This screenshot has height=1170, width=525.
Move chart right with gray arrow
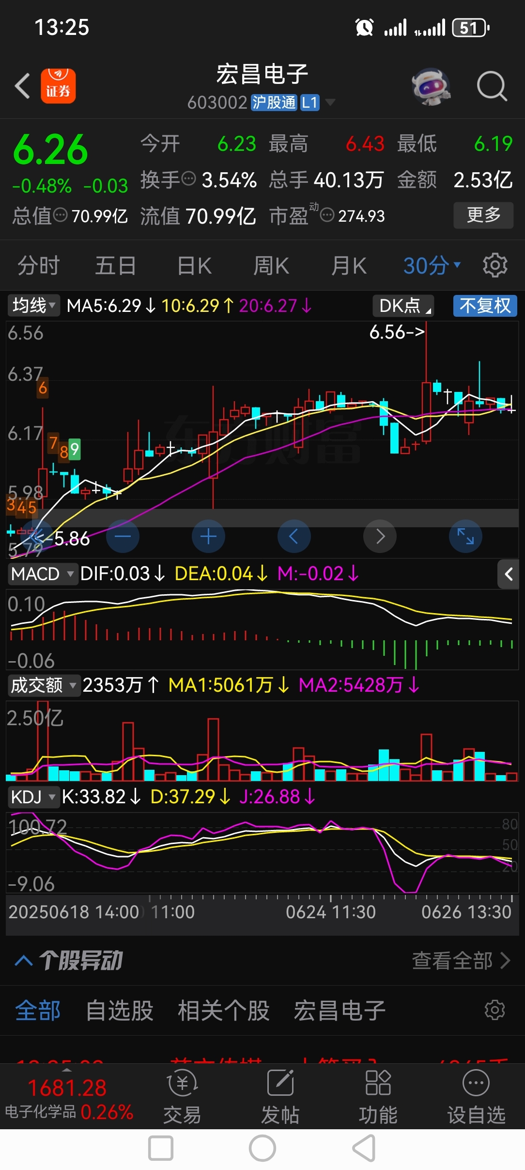pyautogui.click(x=380, y=536)
